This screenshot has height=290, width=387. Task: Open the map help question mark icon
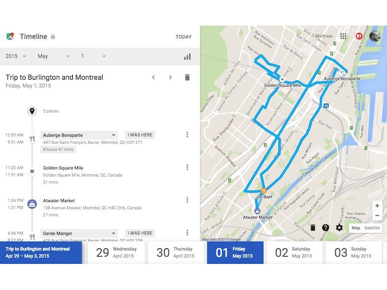click(326, 228)
